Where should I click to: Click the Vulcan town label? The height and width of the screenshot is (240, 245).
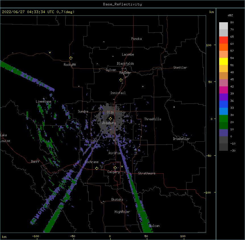point(154,226)
